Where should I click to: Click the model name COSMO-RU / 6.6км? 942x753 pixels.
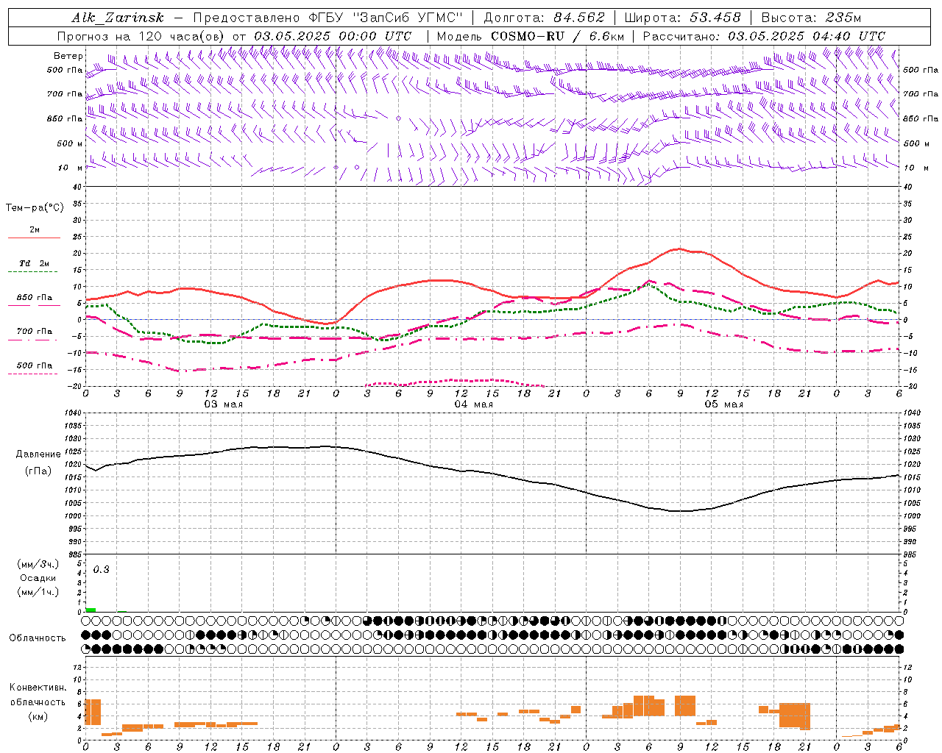(558, 36)
